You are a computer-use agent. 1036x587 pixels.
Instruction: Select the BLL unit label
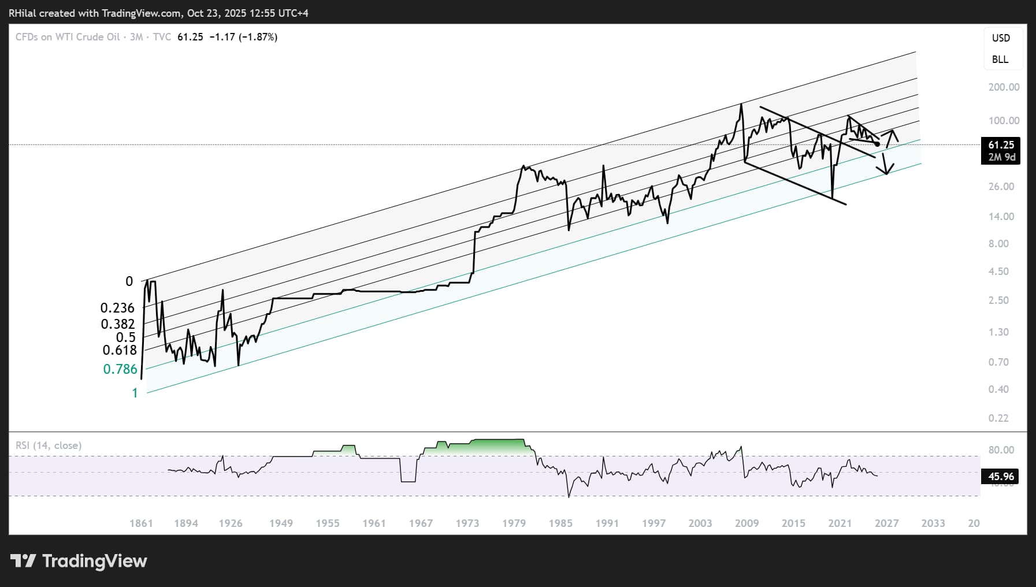coord(1000,60)
